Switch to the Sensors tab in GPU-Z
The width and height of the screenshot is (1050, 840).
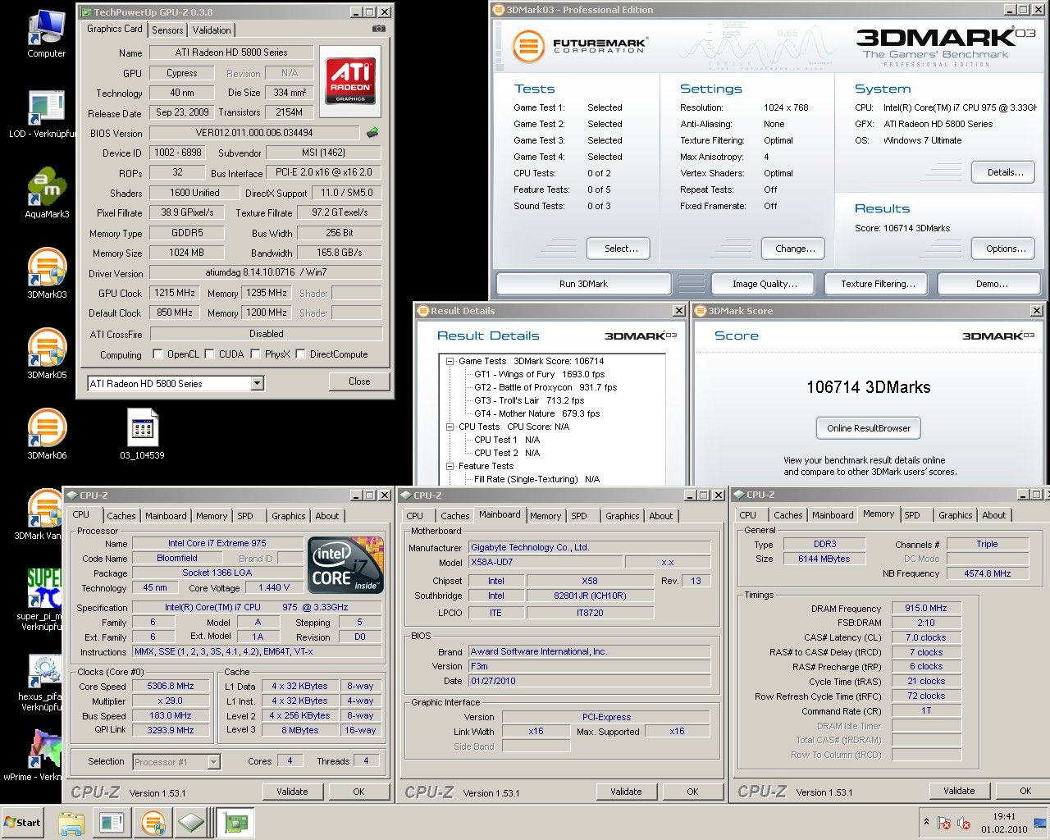pyautogui.click(x=167, y=30)
